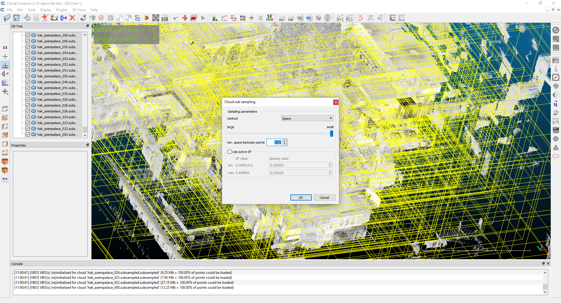Open the File menu
This screenshot has height=303, width=561.
(10, 10)
